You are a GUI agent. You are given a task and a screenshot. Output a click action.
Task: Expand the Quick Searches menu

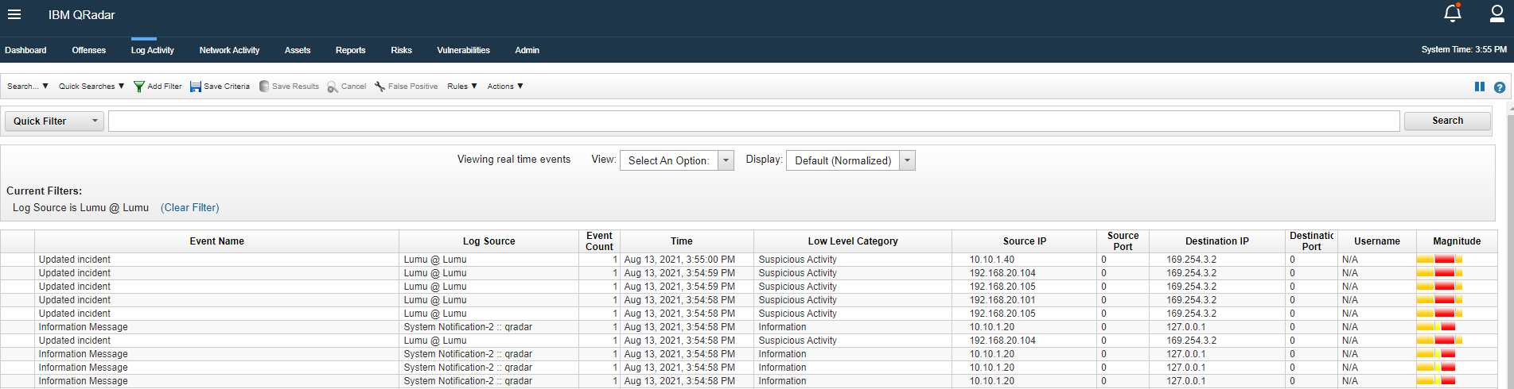tap(91, 87)
